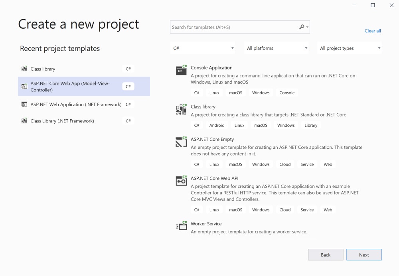Select ASP.NET Web Application (.NET Framework)
Viewport: 399px width, 276px height.
[x=84, y=104]
